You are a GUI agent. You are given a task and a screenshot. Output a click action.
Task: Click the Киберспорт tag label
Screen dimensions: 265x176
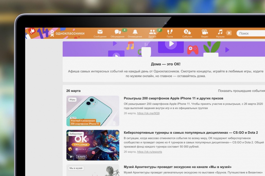click(x=76, y=134)
